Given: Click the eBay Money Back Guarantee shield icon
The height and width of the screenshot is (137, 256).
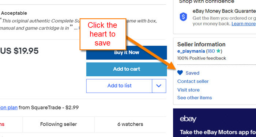Looking at the screenshot, I should click(183, 17).
